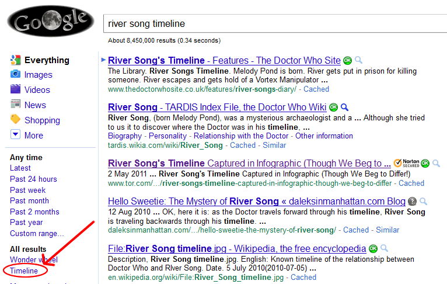The width and height of the screenshot is (447, 284).
Task: Open Similar pages for tardis.wikia.com result
Action: 274,146
